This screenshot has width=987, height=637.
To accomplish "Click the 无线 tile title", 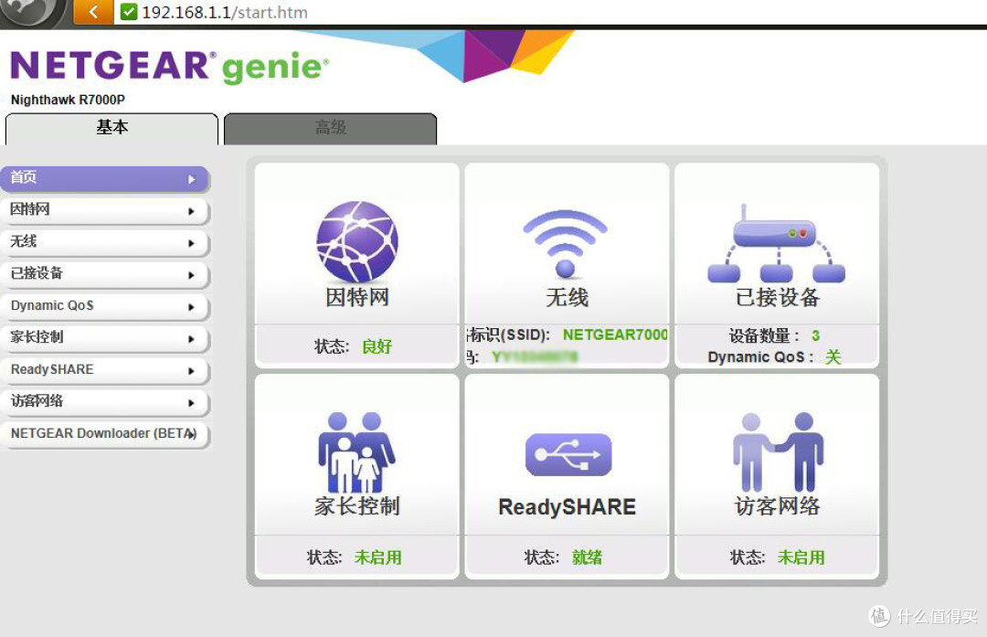I will click(567, 297).
